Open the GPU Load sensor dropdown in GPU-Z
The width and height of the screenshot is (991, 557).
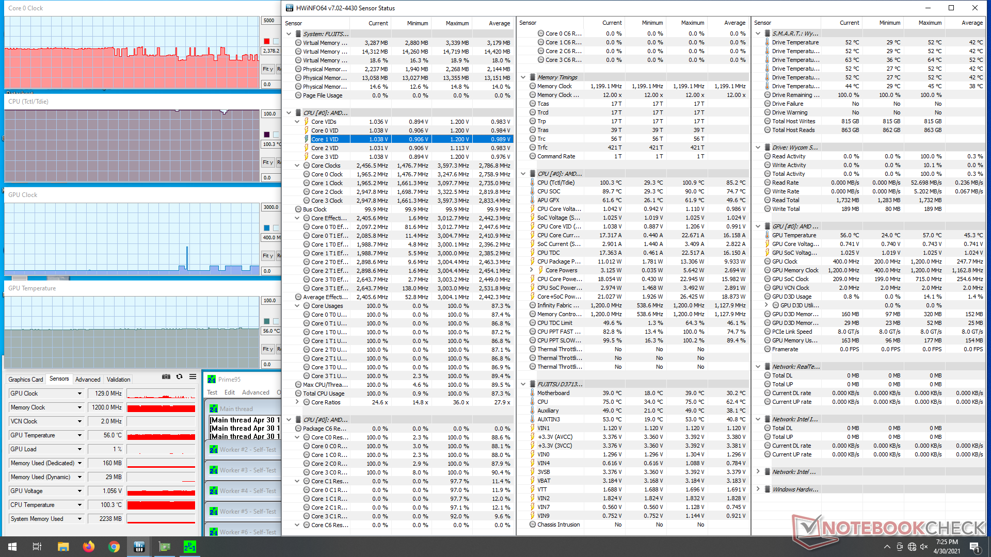tap(79, 449)
